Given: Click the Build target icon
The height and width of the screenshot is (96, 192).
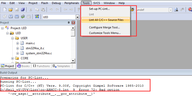Looking at the screenshot, I should (x=11, y=16).
